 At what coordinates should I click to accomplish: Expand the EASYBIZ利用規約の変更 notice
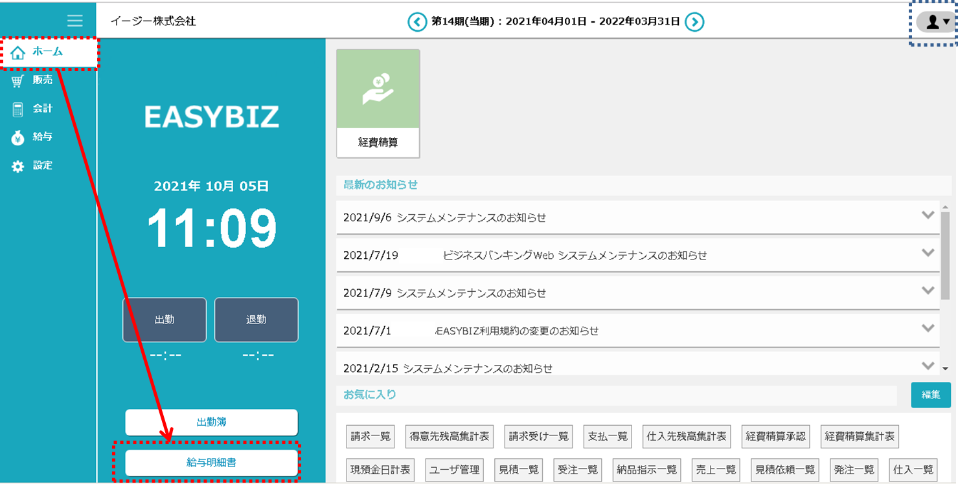928,329
